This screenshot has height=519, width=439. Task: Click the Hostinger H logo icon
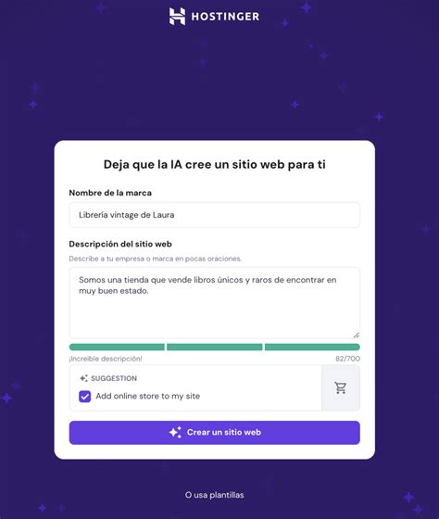(x=177, y=17)
